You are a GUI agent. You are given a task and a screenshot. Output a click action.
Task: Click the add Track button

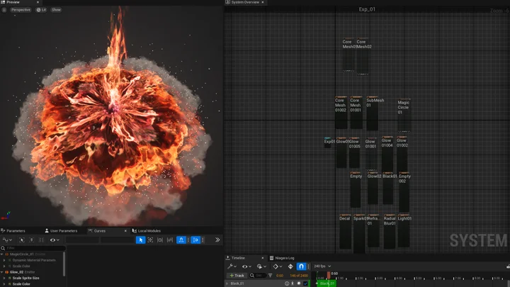pos(237,275)
